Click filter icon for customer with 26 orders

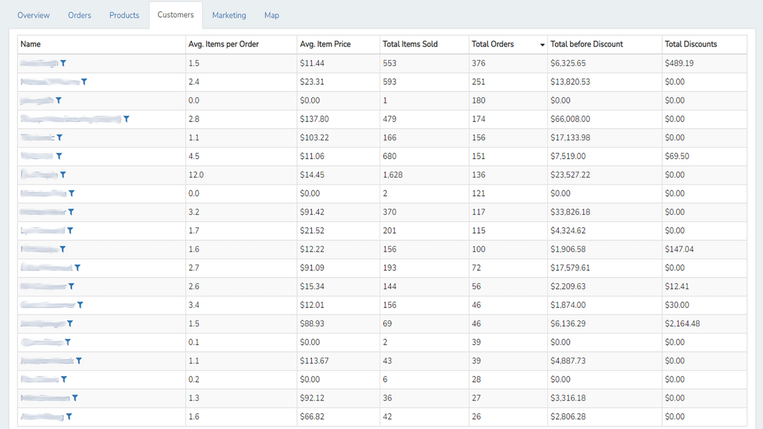(x=69, y=416)
